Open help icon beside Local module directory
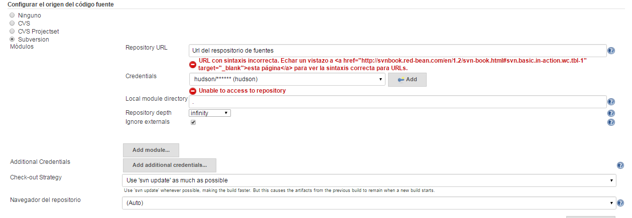The height and width of the screenshot is (218, 632). click(x=611, y=102)
